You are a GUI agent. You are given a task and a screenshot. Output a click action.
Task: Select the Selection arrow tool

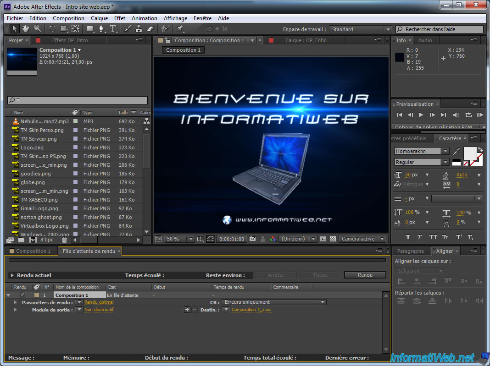pos(14,29)
